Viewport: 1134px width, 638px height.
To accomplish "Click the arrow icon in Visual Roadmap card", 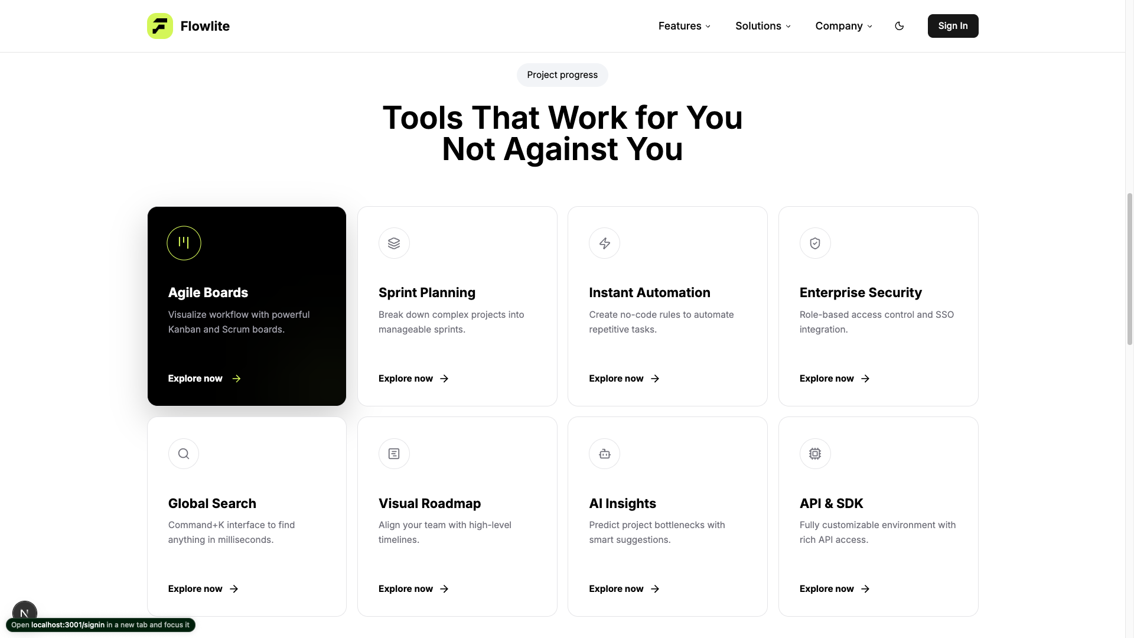I will [x=444, y=589].
